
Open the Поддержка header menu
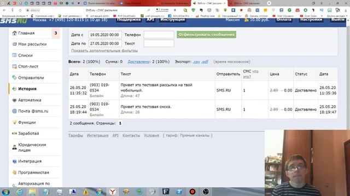click(129, 20)
